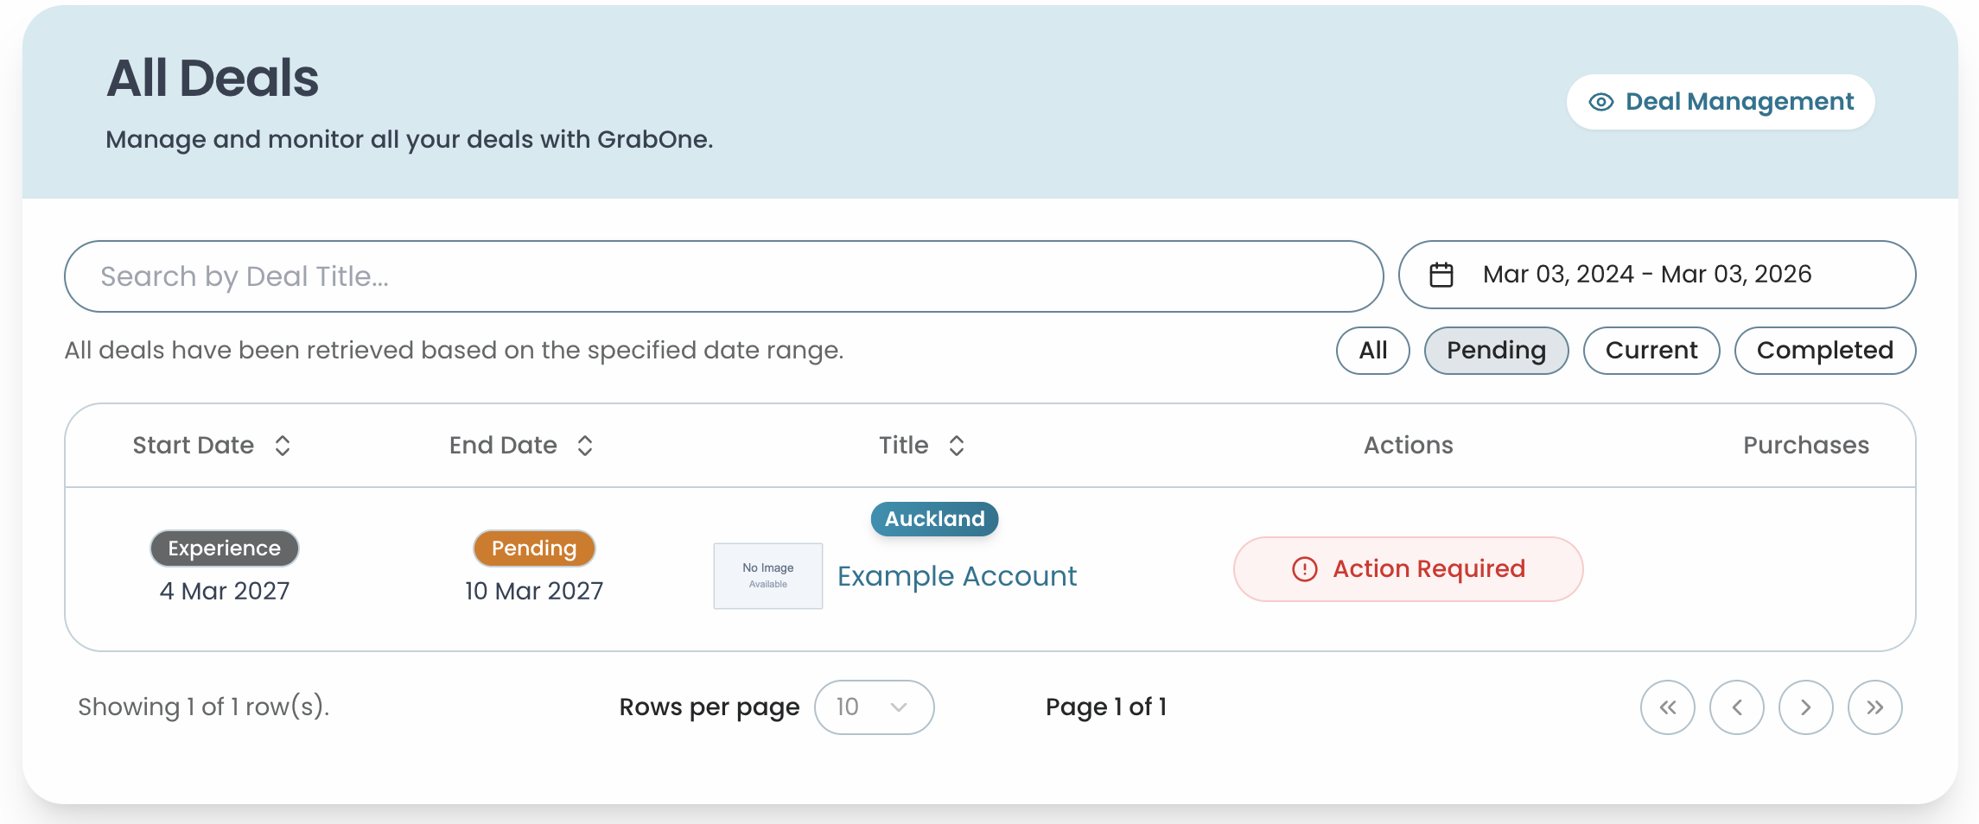The height and width of the screenshot is (824, 1979).
Task: Open the Example Account deal link
Action: (x=957, y=576)
